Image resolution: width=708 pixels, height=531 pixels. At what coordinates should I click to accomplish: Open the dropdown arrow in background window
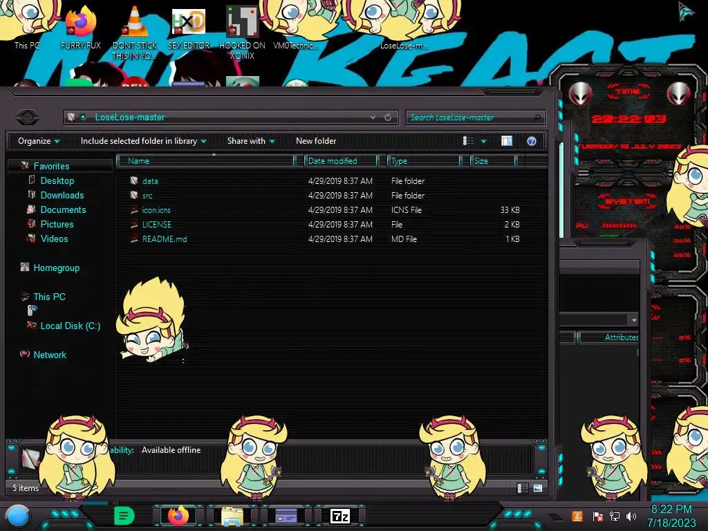634,320
